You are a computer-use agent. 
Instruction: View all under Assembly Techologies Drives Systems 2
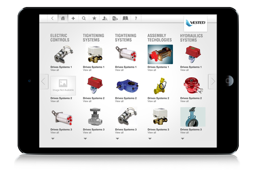tap(152, 101)
